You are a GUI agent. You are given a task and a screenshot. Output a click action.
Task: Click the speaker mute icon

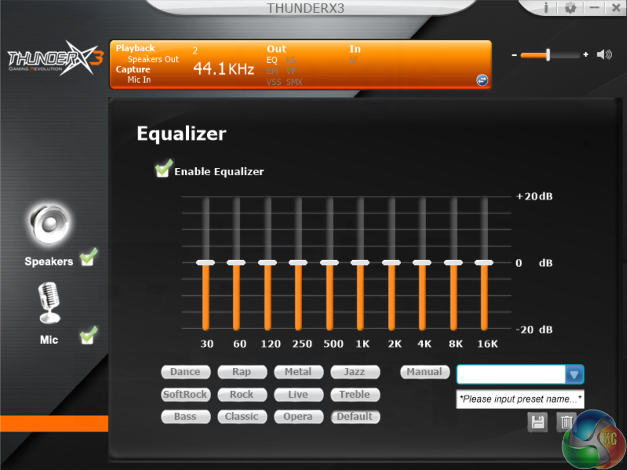tap(604, 54)
